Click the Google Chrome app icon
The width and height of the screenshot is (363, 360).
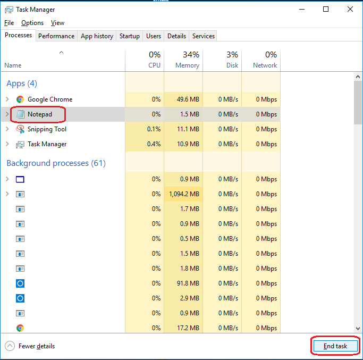click(20, 99)
